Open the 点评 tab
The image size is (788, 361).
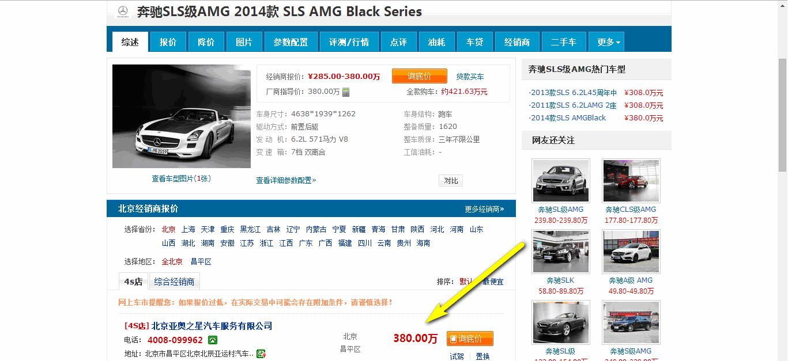tap(399, 42)
